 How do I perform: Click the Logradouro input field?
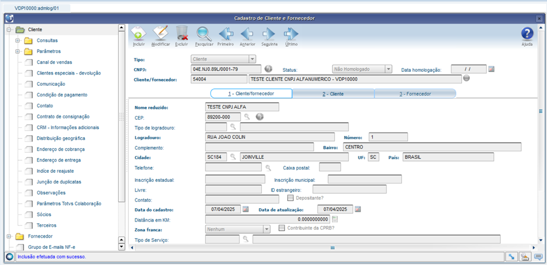270,137
